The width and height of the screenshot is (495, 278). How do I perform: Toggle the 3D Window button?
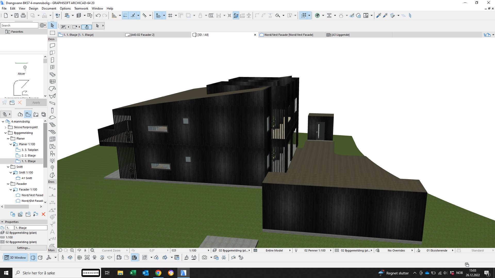(x=15, y=257)
